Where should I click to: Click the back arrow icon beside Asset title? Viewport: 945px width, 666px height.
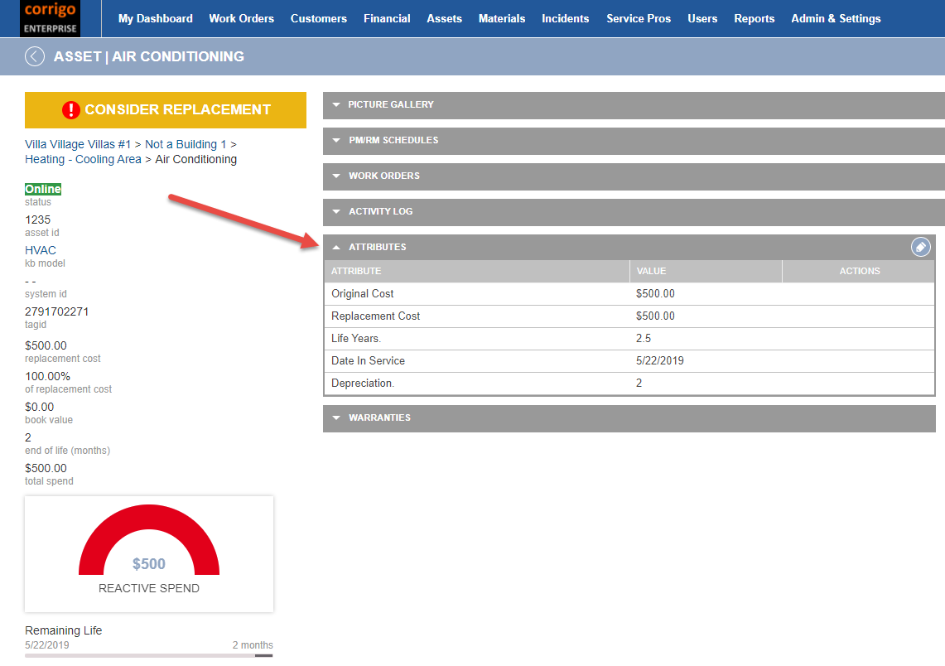(x=34, y=56)
